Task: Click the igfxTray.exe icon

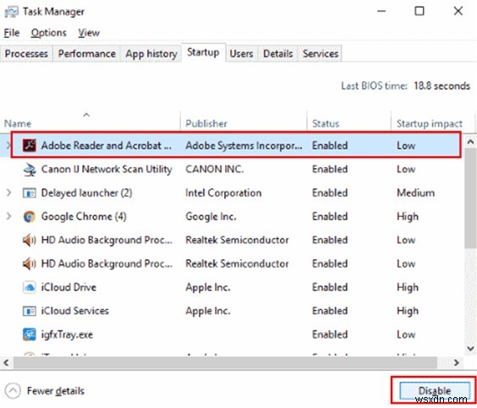Action: tap(30, 335)
